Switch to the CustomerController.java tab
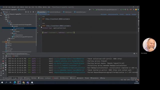160x90 pixels. (x=54, y=12)
